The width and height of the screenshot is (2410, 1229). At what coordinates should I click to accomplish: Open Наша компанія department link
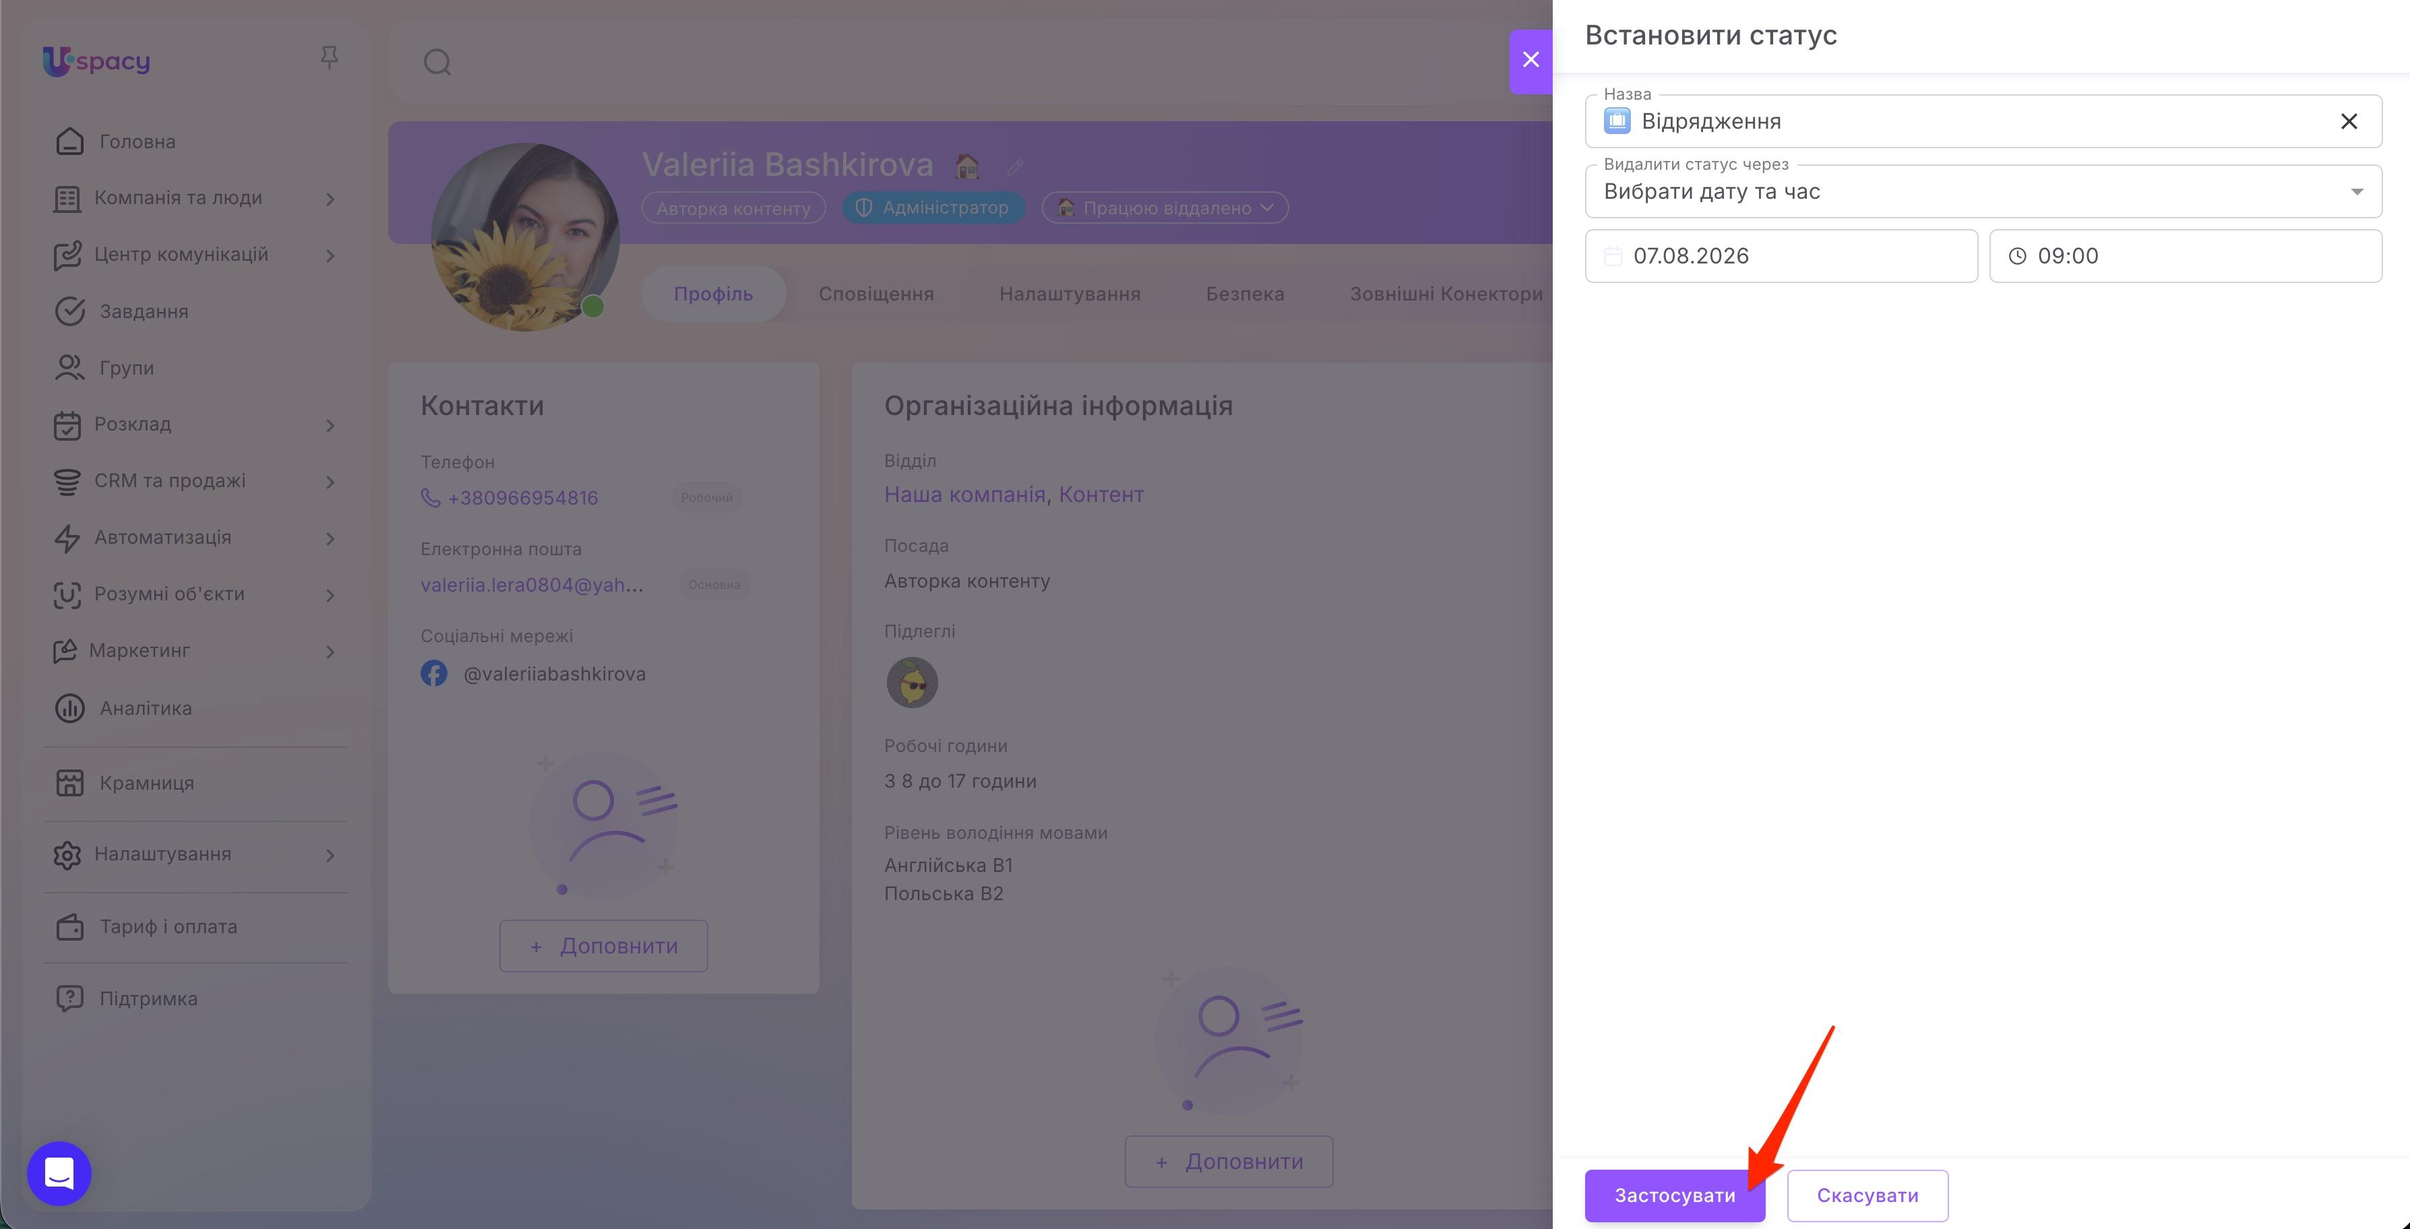pyautogui.click(x=964, y=495)
